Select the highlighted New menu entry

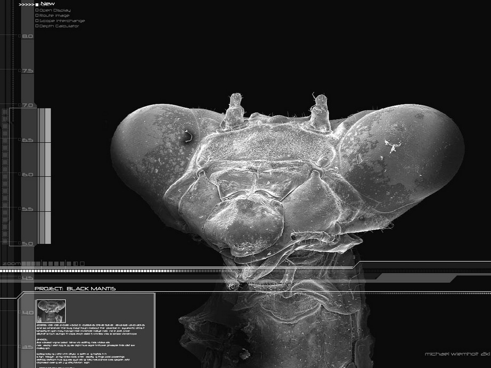point(47,4)
